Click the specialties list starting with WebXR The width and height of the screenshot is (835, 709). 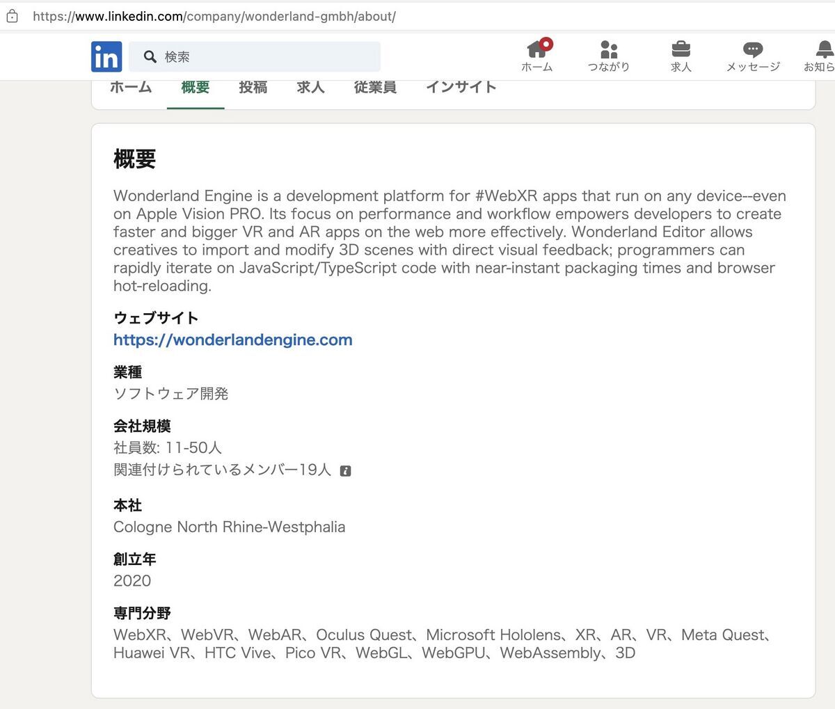tap(443, 644)
